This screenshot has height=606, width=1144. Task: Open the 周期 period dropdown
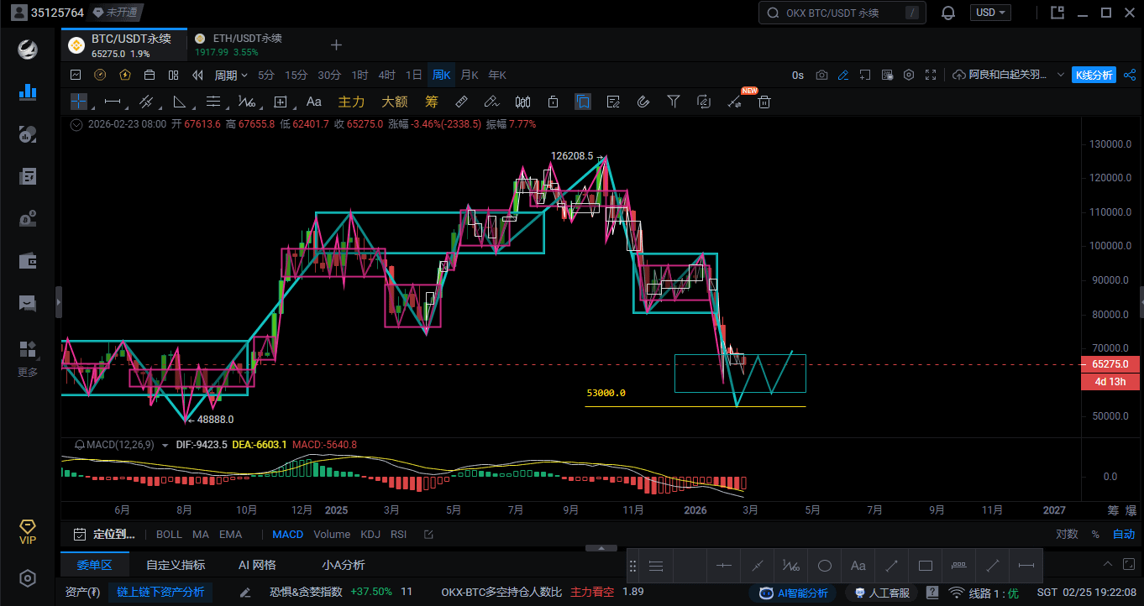(x=231, y=75)
